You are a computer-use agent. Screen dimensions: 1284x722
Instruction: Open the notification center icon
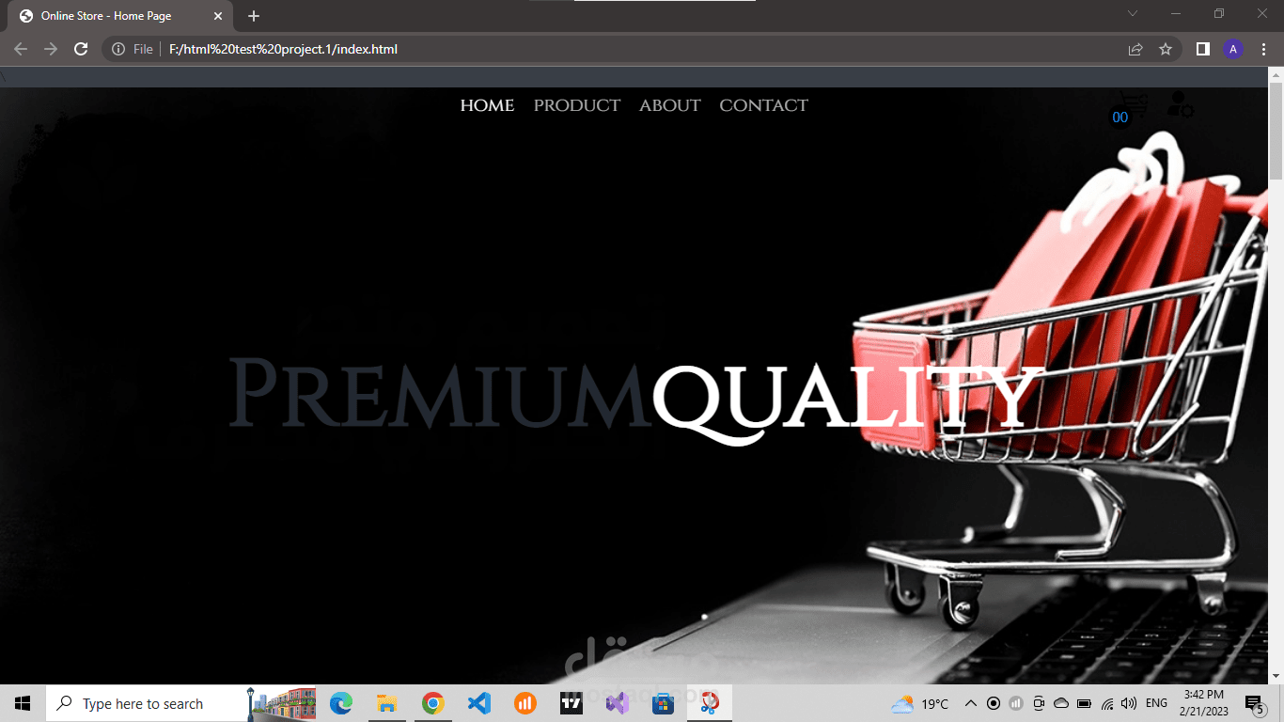[1254, 703]
